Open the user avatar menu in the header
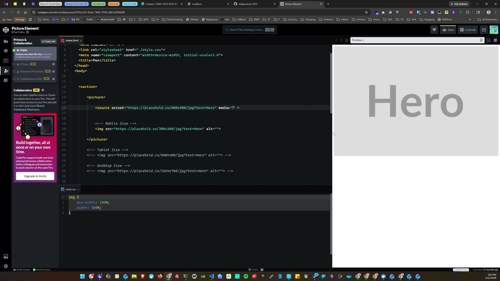This screenshot has height=281, width=500. pyautogui.click(x=494, y=30)
